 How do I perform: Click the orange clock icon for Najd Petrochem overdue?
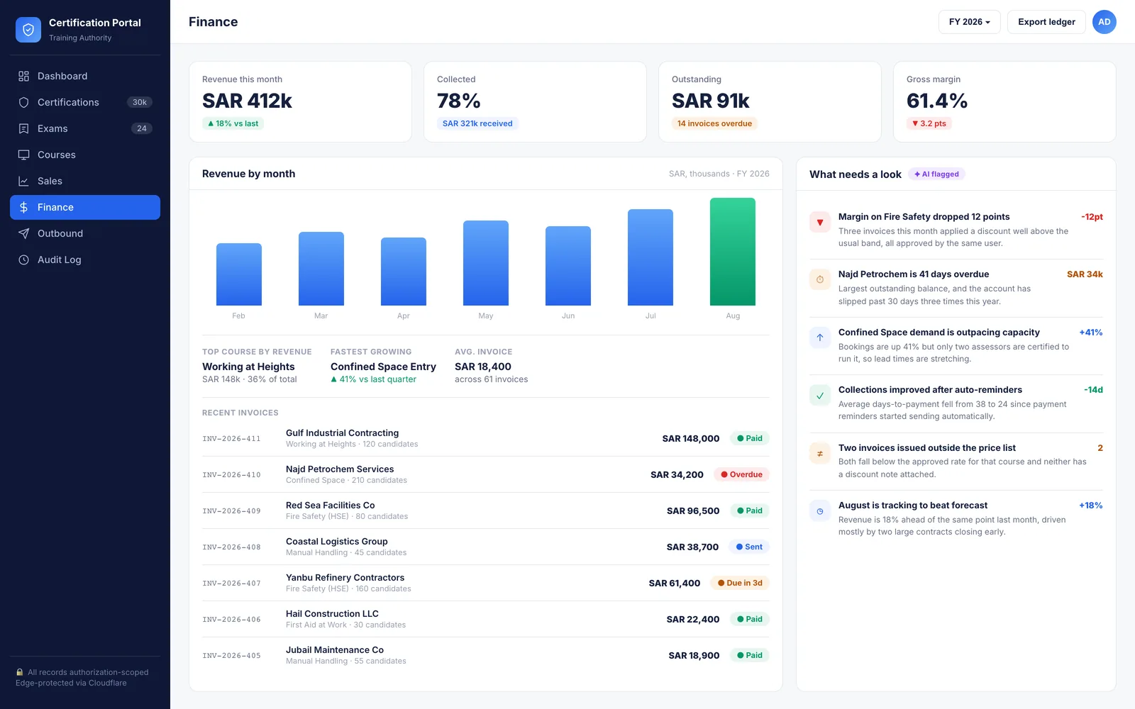point(820,279)
